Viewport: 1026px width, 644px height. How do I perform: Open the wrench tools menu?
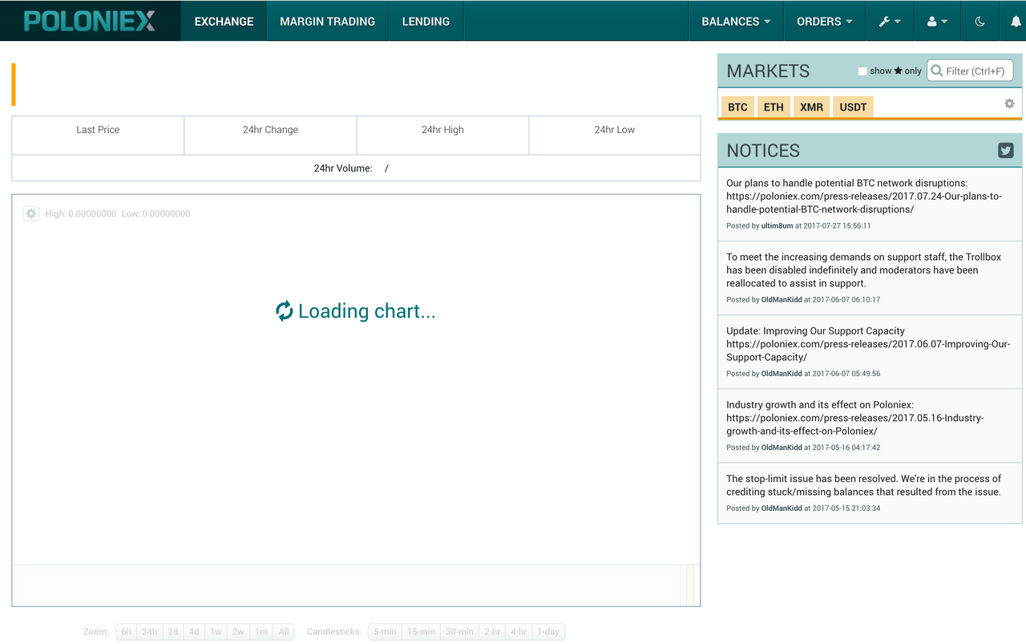[x=890, y=22]
